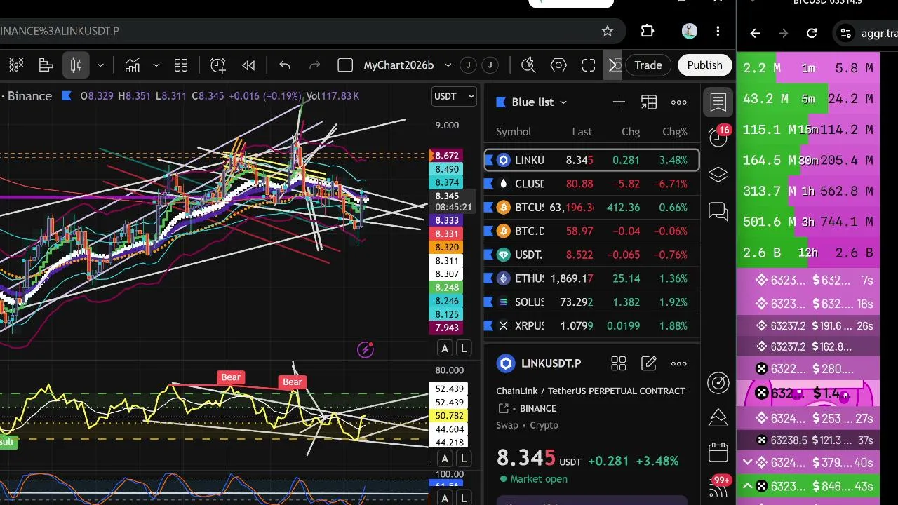
Task: Sort watchlist by the Chg column header
Action: coord(631,132)
